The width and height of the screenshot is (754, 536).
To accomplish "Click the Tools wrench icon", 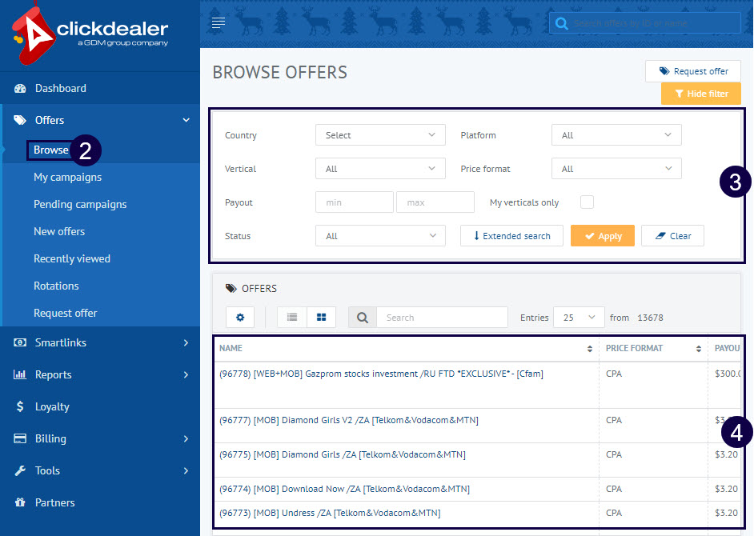I will [18, 470].
